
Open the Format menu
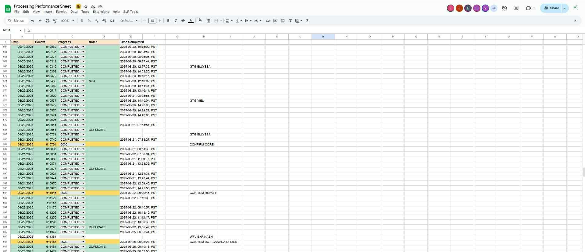click(61, 12)
